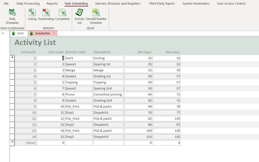Open the Reports ribbon tab
259x162 pixels.
tap(52, 4)
